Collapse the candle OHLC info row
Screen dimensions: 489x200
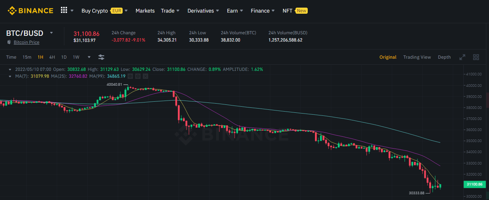point(10,69)
